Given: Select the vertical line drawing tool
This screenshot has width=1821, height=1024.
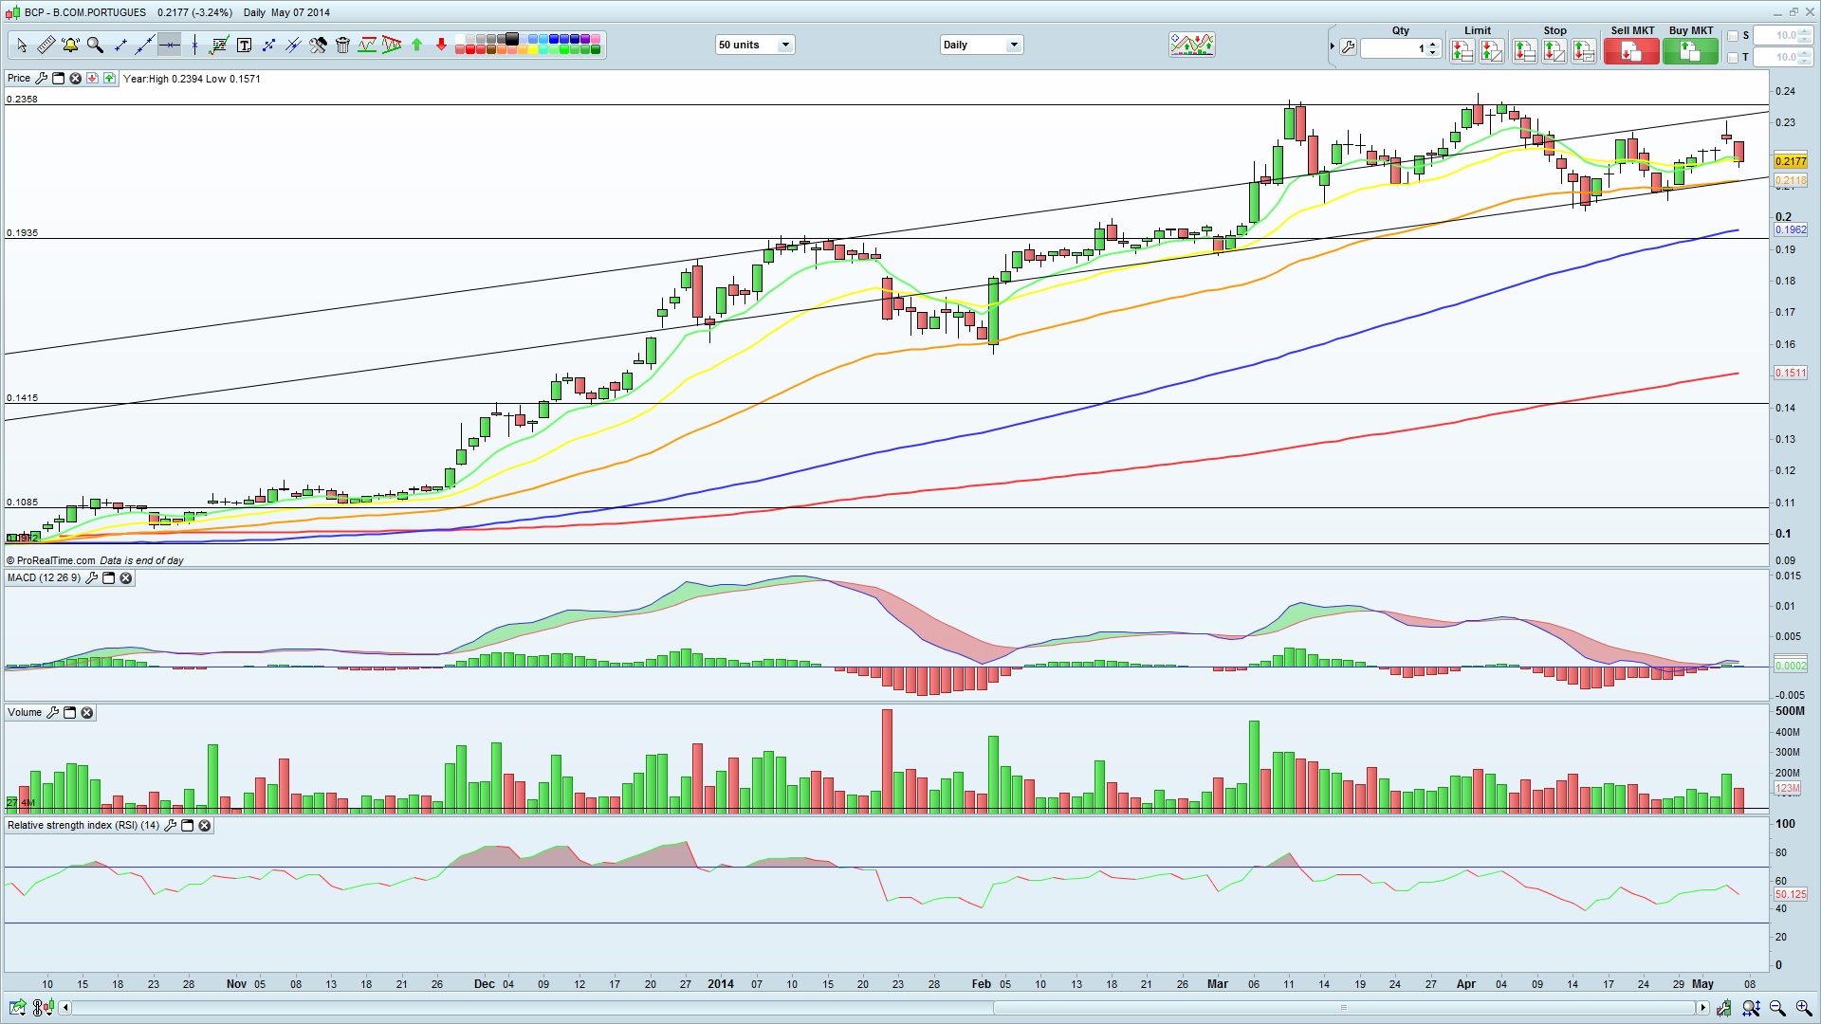Looking at the screenshot, I should (x=194, y=45).
